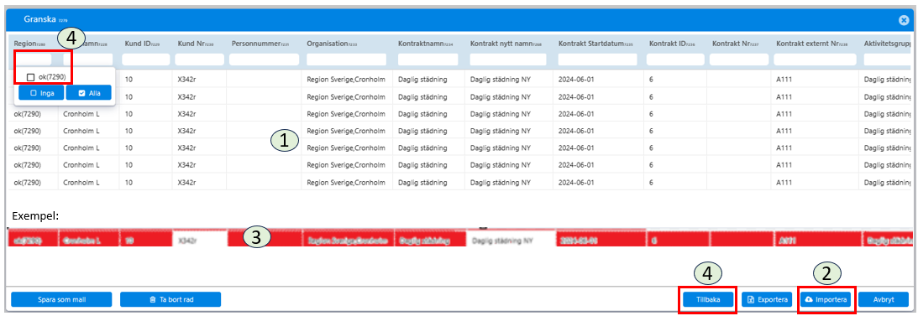Choose Alla to select all filter values

[88, 93]
